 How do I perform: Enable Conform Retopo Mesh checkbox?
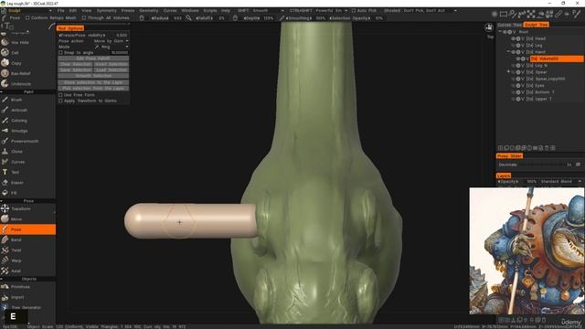(x=27, y=18)
